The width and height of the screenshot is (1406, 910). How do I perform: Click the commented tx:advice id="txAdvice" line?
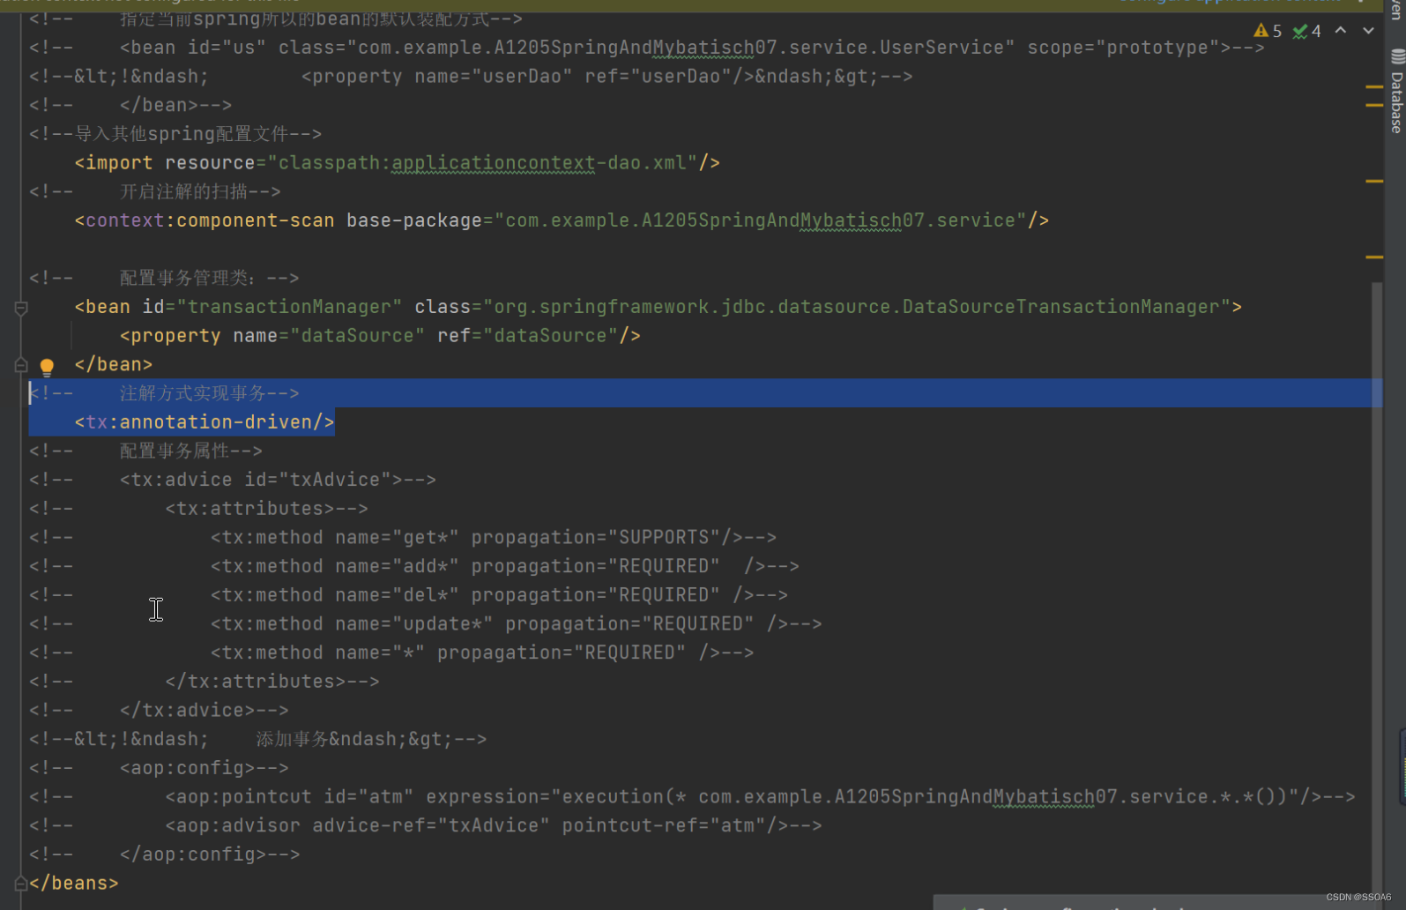pyautogui.click(x=233, y=480)
